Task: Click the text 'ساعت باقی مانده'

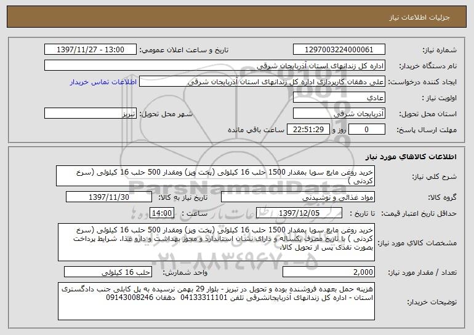Action: pyautogui.click(x=256, y=130)
